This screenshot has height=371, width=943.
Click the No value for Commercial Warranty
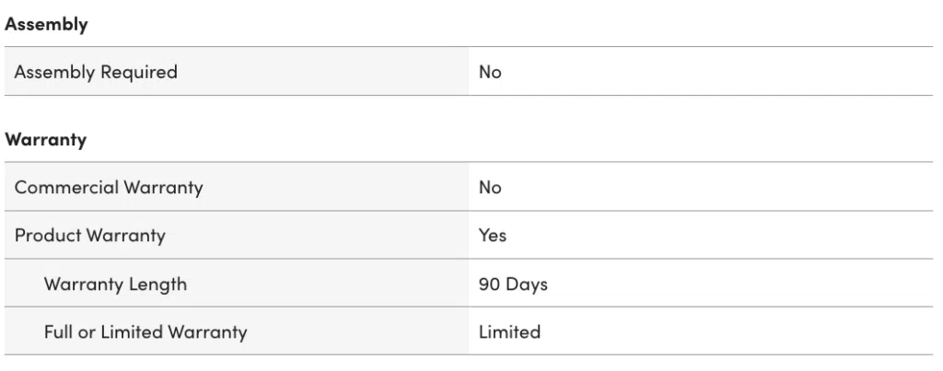(x=490, y=188)
